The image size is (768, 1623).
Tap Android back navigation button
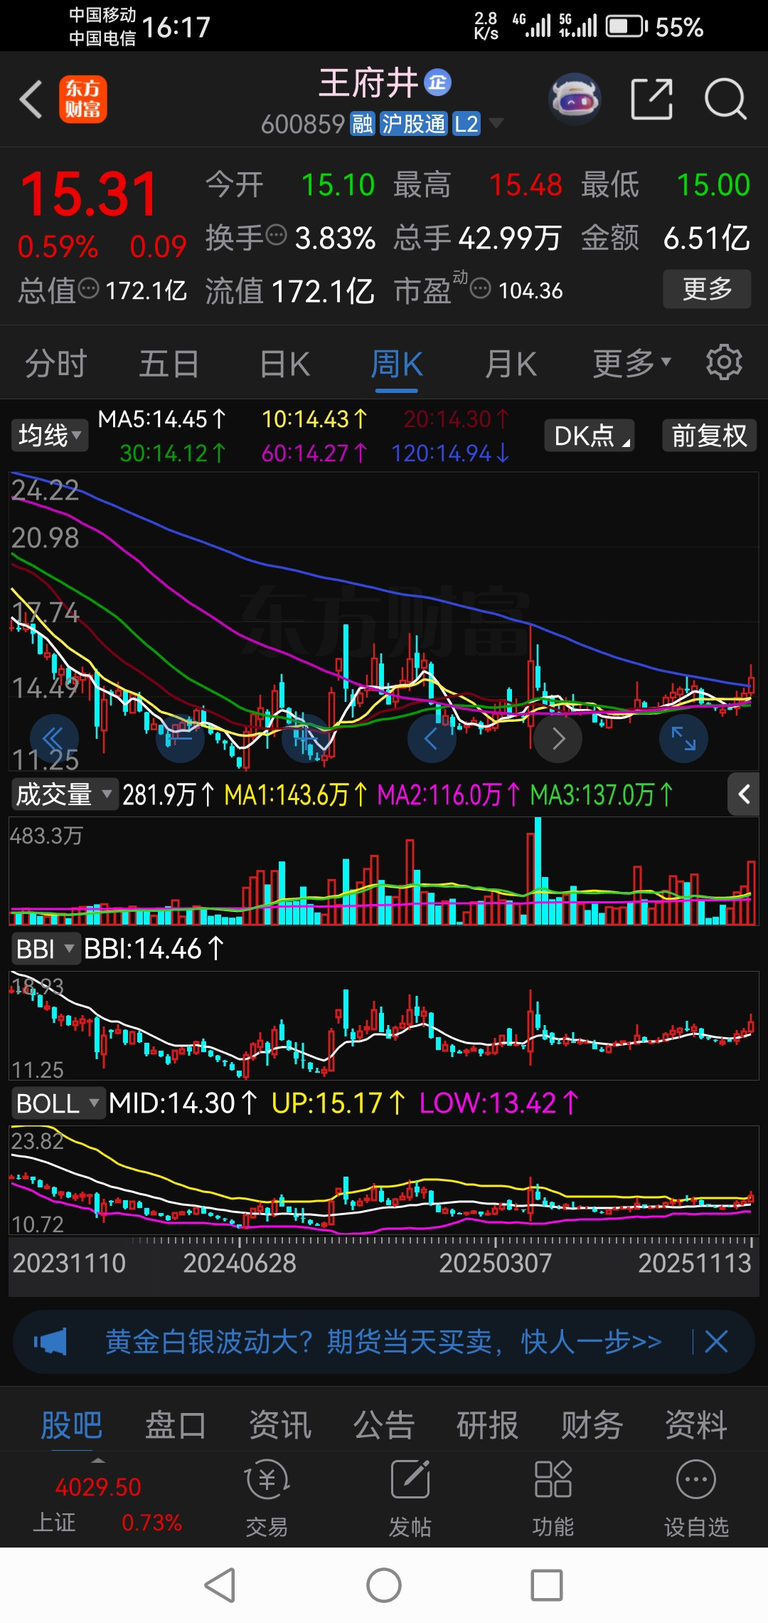pyautogui.click(x=220, y=1585)
